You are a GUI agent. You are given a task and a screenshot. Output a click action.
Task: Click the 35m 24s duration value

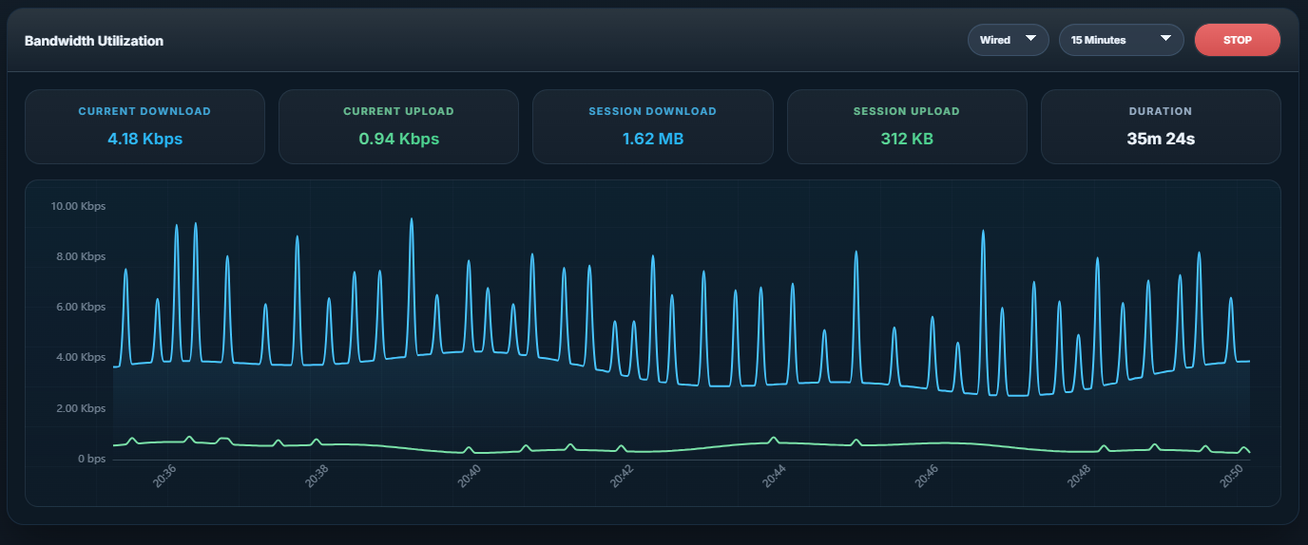tap(1161, 139)
